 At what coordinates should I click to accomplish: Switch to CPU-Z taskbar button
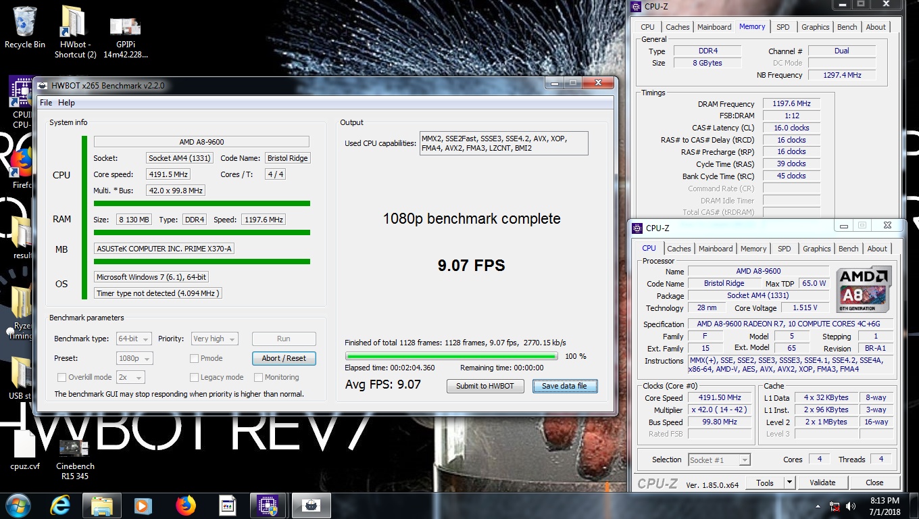268,505
